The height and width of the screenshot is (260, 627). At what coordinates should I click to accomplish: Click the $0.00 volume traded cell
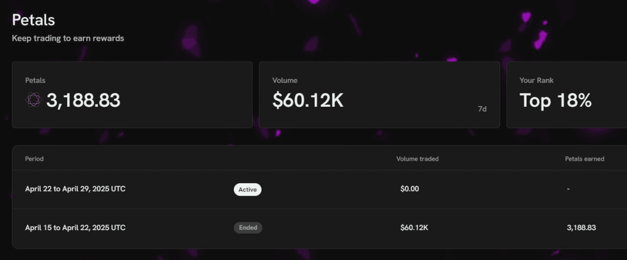[410, 189]
